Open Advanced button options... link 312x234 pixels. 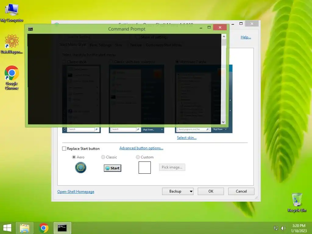(141, 148)
